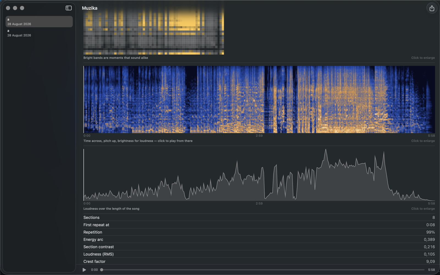440x275 pixels.
Task: Minimize the Muzika window
Action: tap(15, 8)
